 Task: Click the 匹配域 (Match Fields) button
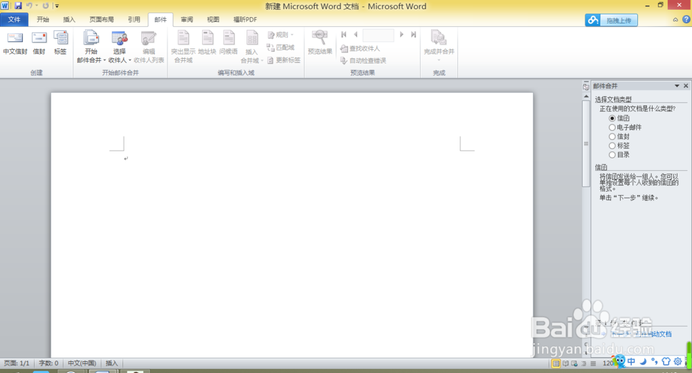pyautogui.click(x=281, y=47)
